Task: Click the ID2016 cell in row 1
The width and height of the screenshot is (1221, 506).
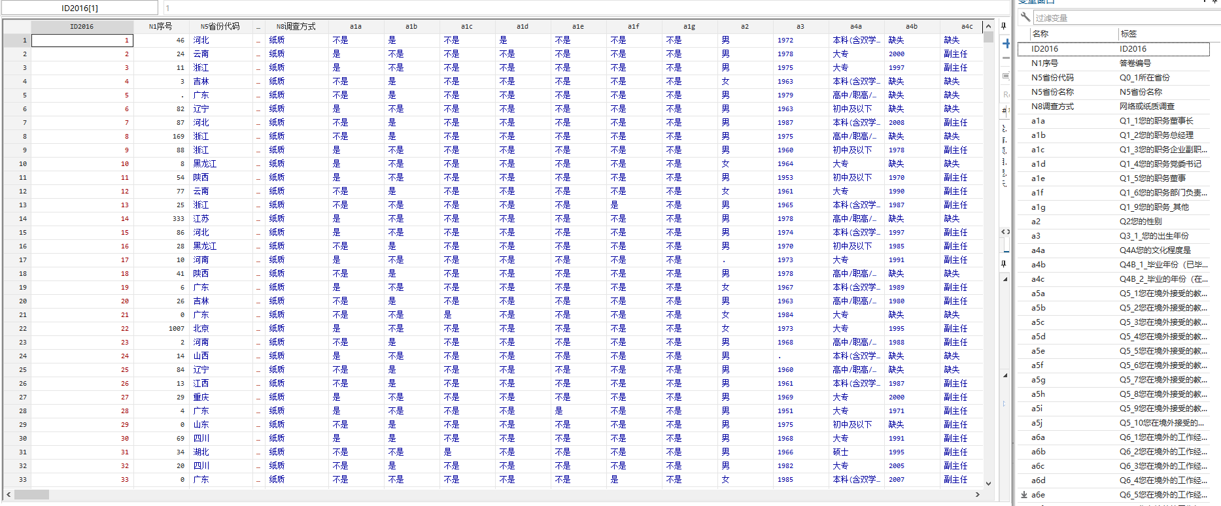Action: coord(82,41)
